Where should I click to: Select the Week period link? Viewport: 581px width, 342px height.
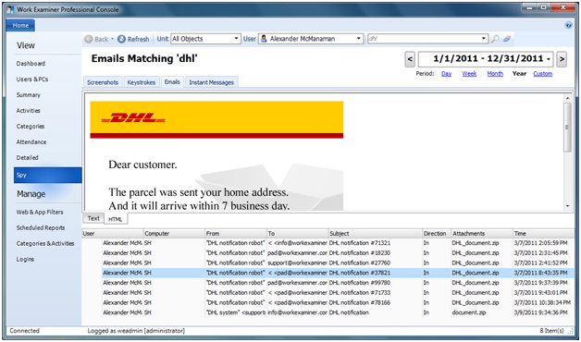click(469, 74)
